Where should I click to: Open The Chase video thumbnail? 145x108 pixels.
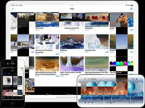click(47, 20)
